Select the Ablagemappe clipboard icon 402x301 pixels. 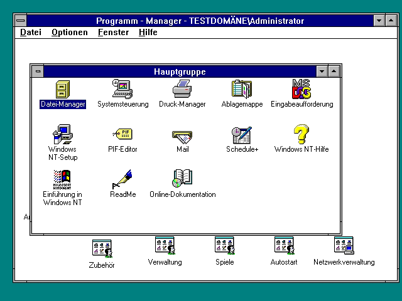click(x=242, y=89)
